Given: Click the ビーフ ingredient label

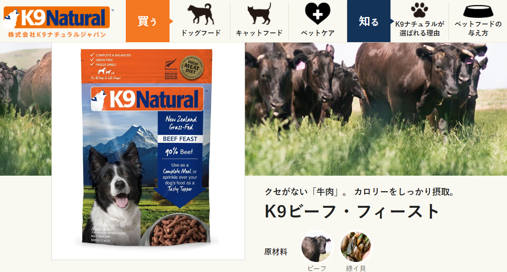Looking at the screenshot, I should [x=317, y=268].
